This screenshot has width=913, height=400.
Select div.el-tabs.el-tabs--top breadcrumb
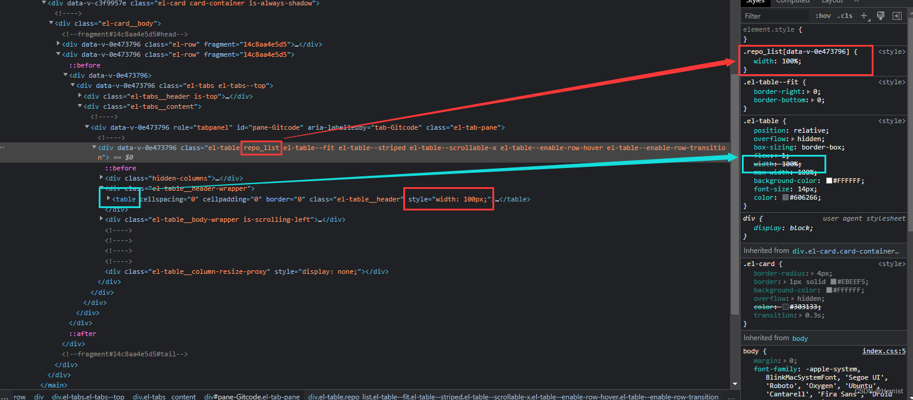coord(88,396)
